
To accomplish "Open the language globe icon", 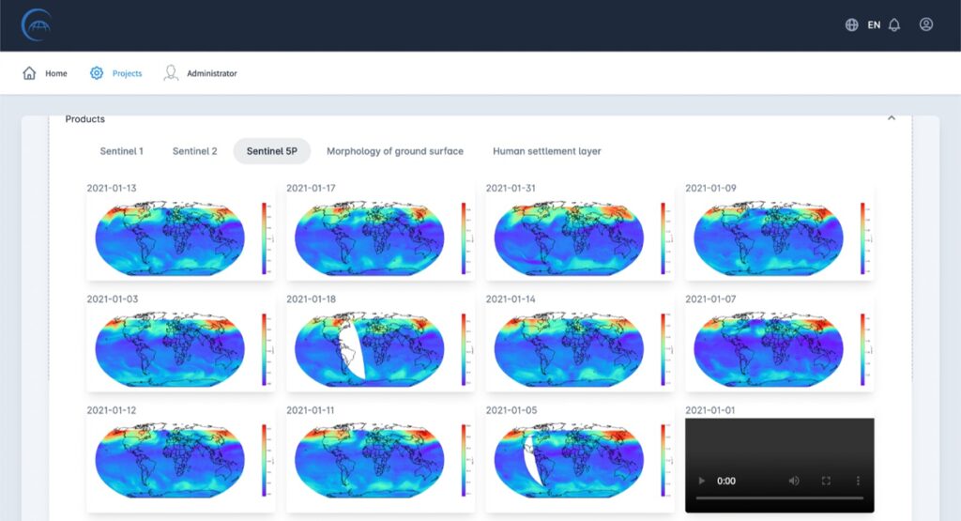I will (x=851, y=24).
